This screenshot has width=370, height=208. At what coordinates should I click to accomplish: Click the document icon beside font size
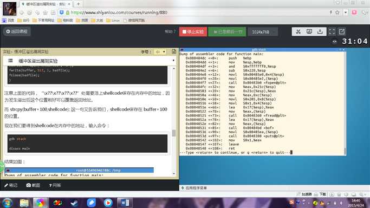tap(174, 51)
